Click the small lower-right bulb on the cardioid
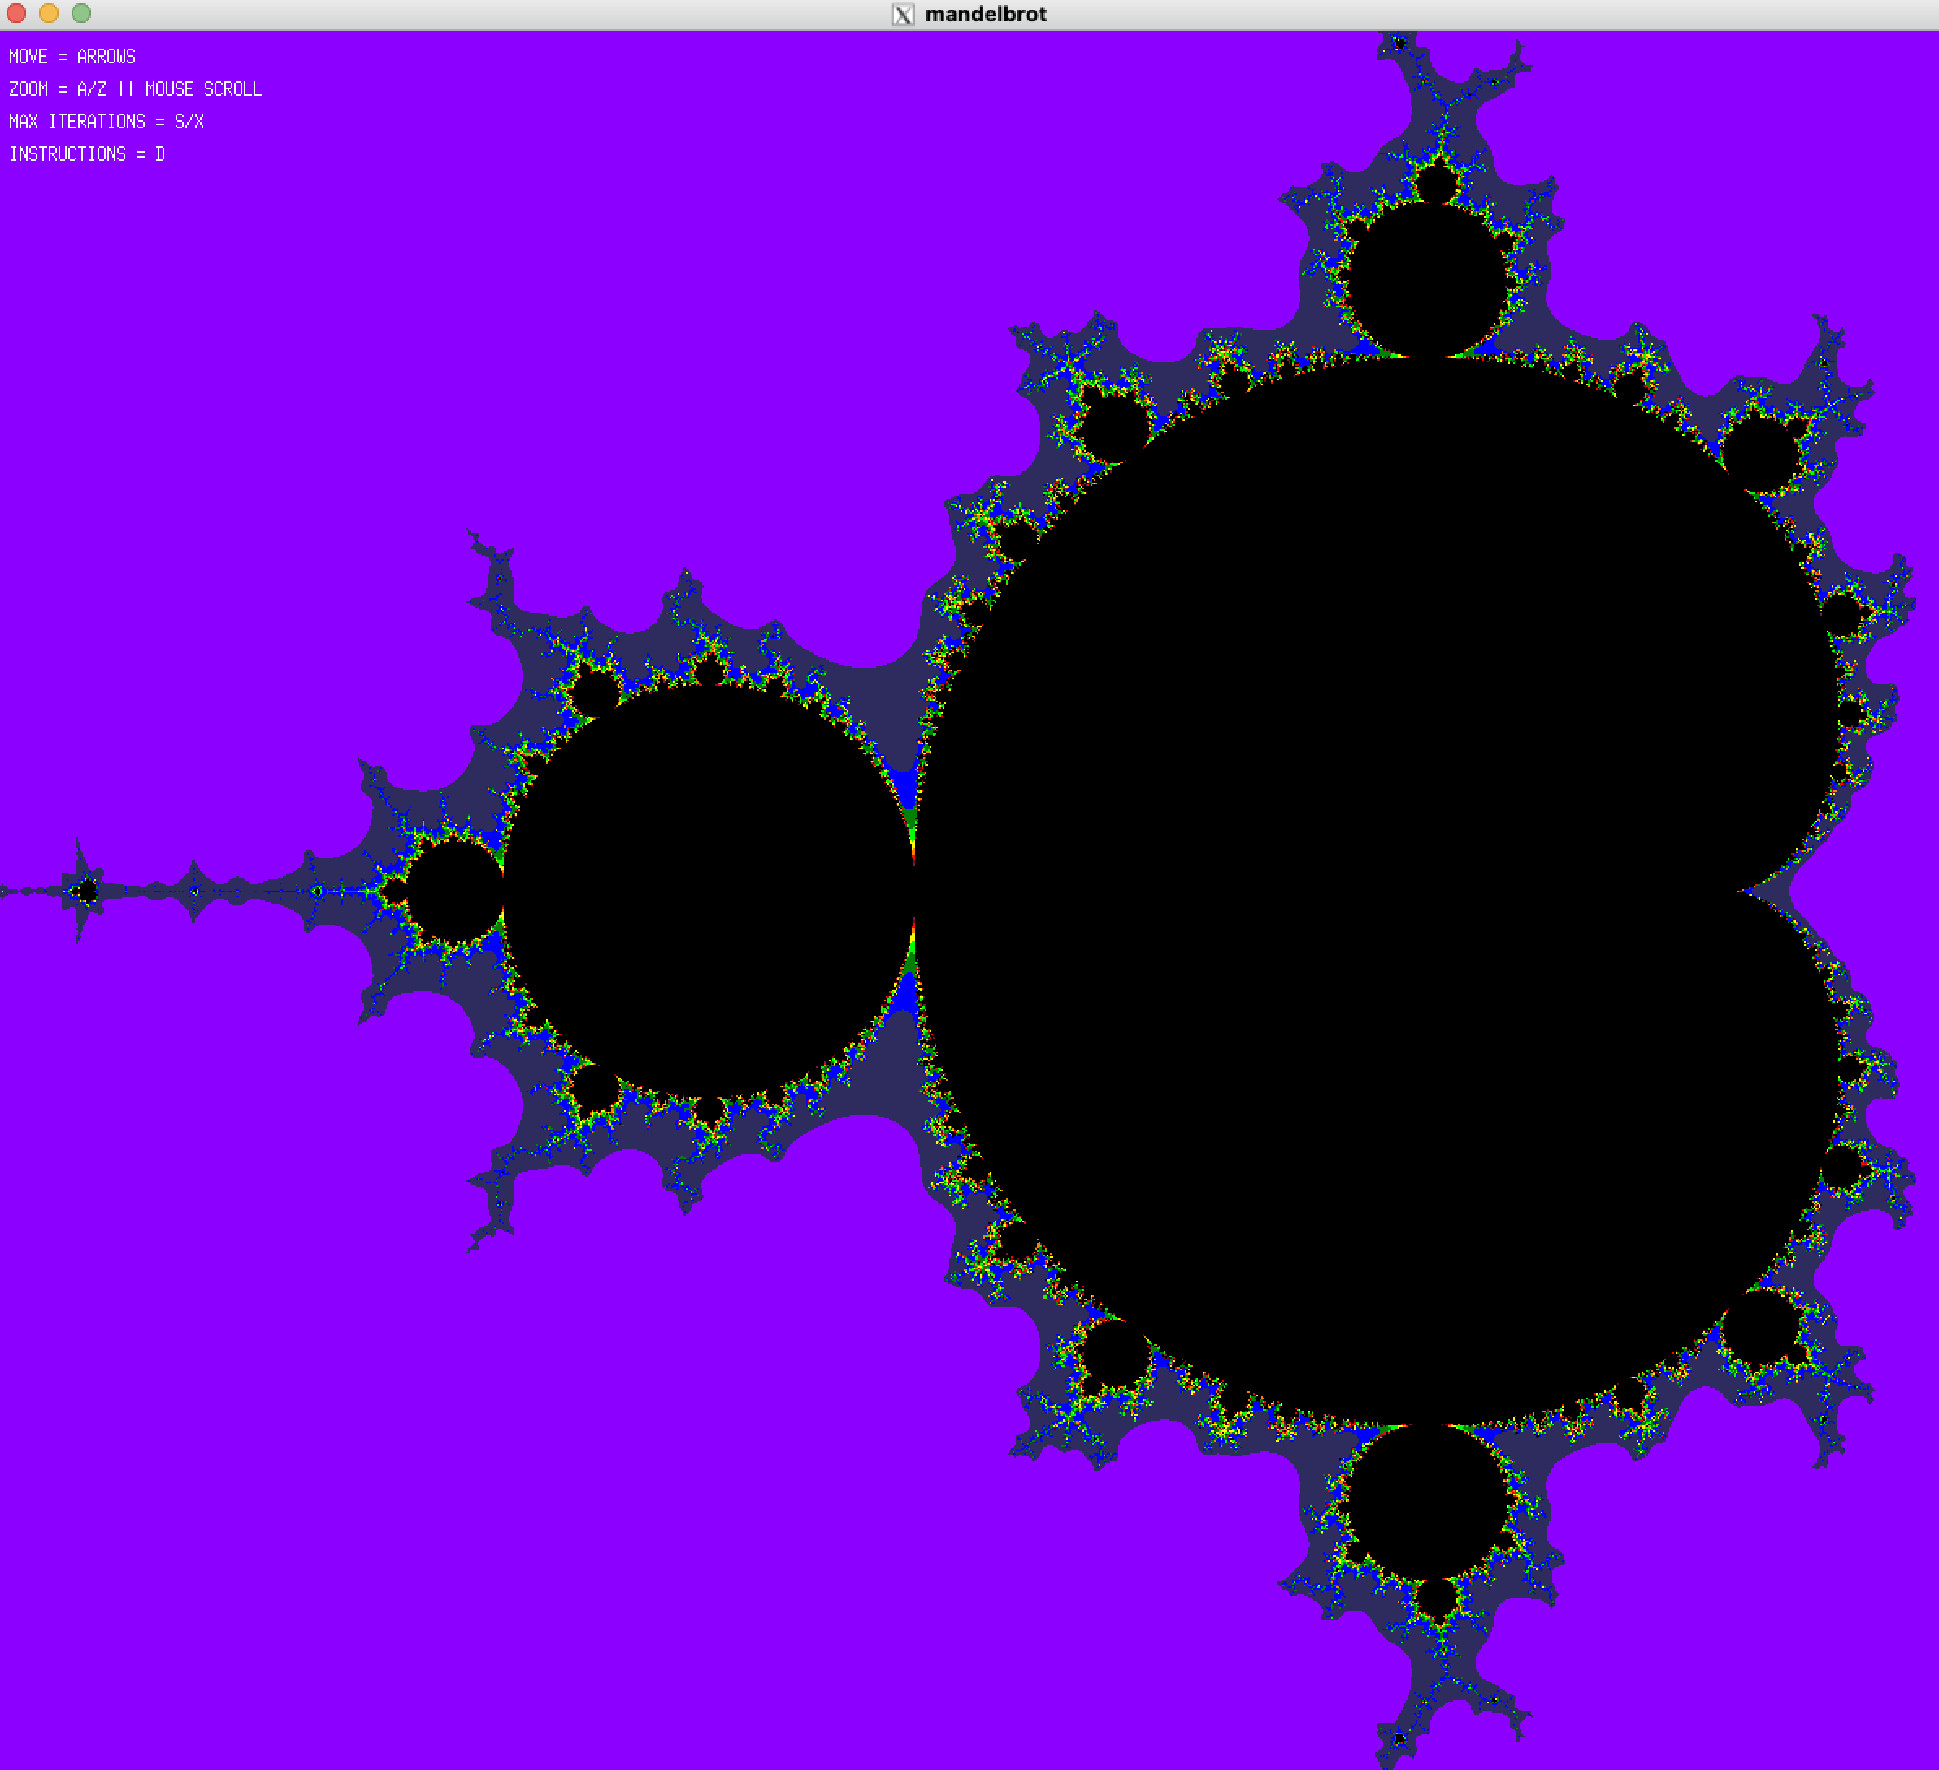 click(x=1760, y=1330)
